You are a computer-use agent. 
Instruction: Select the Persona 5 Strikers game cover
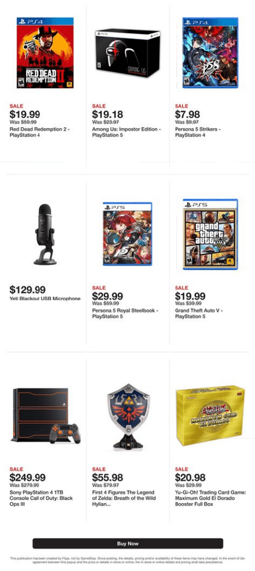pos(210,52)
